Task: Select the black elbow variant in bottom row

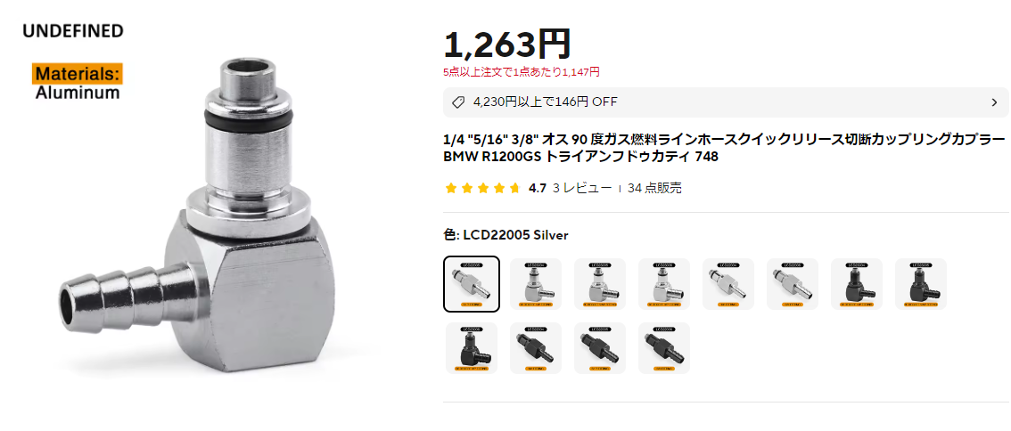Action: 472,348
